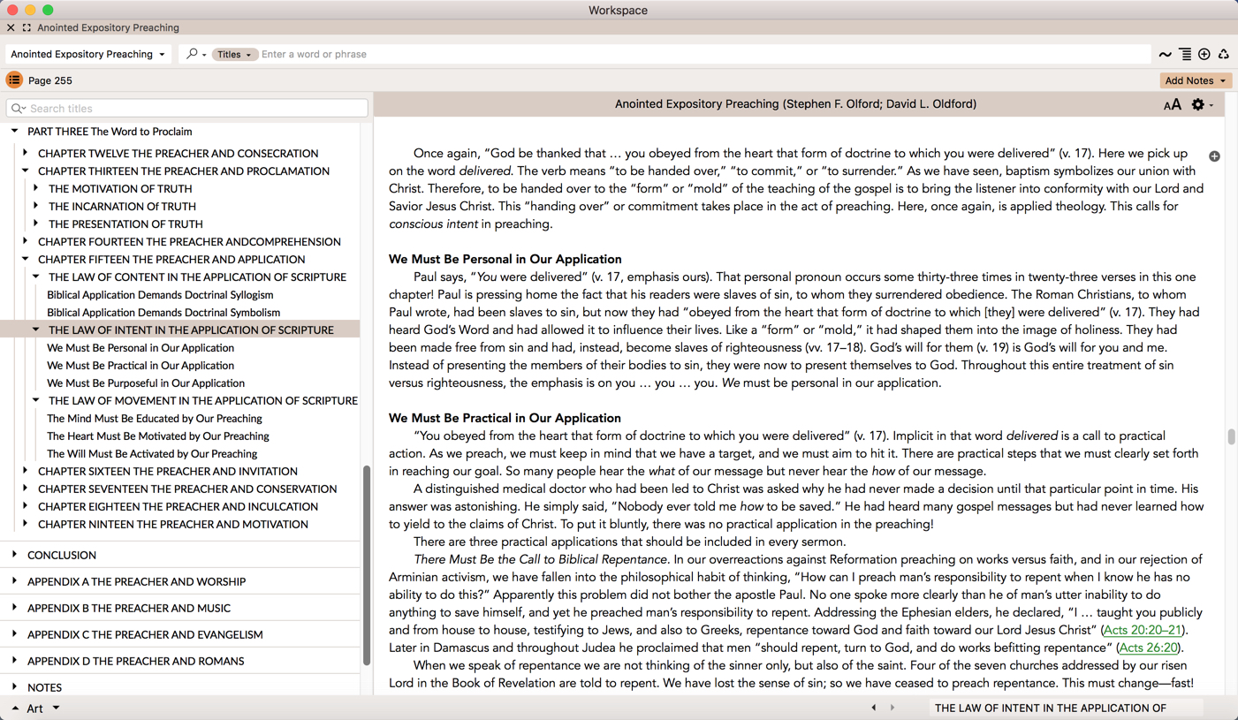
Task: Expand APPENDIX D THE PREACHER AND ROMANS
Action: point(14,661)
